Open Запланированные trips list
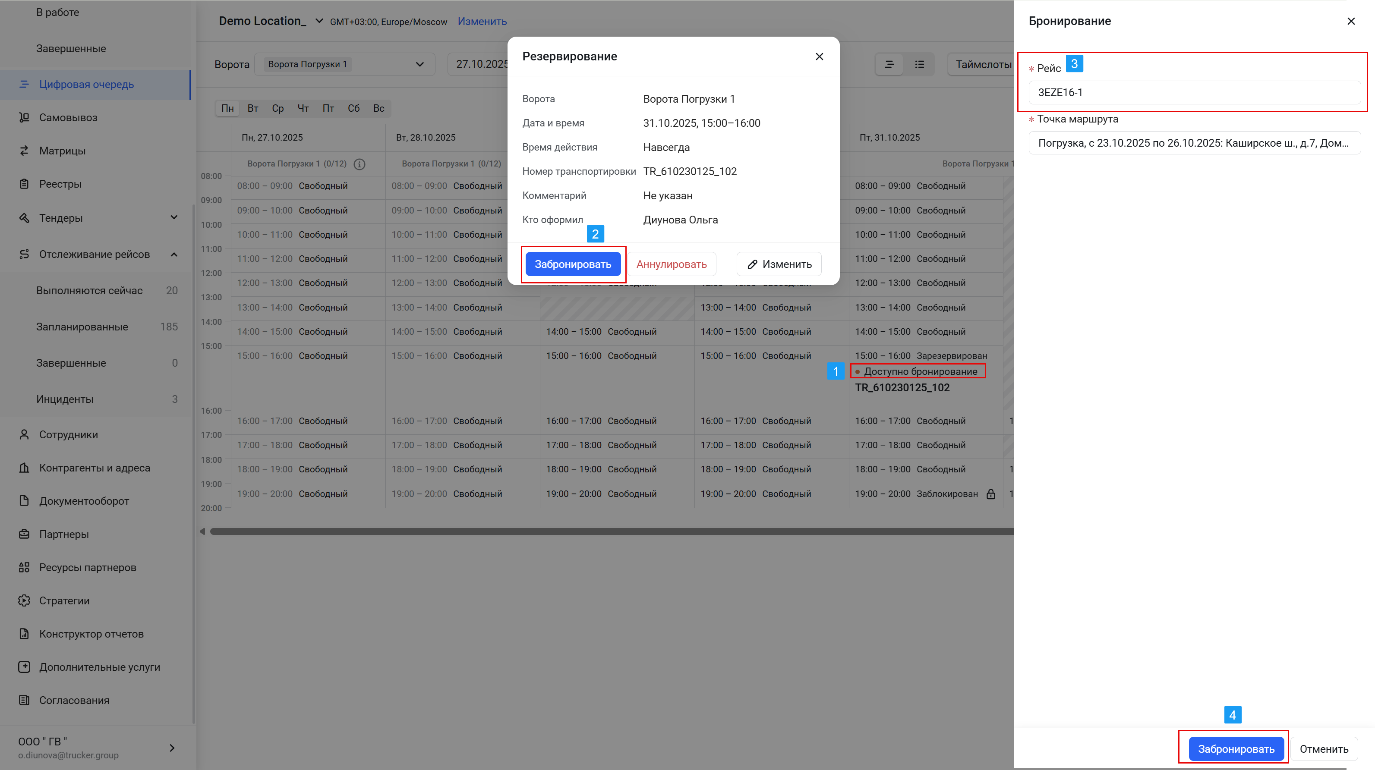The image size is (1375, 770). coord(82,327)
